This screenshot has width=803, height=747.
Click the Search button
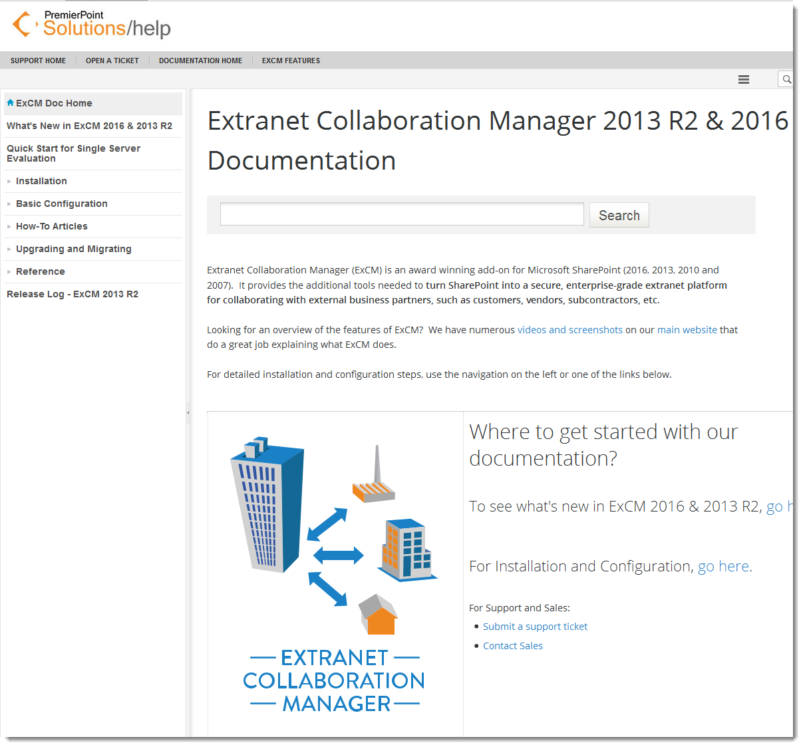click(x=619, y=215)
